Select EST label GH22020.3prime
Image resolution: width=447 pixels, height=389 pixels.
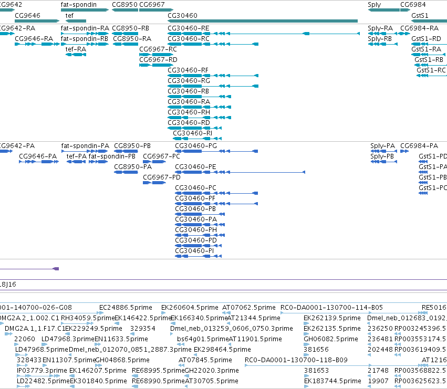click(x=212, y=371)
